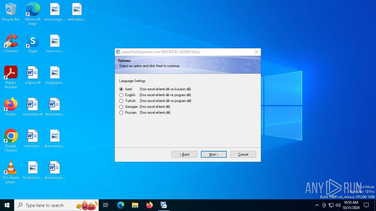Screen dimensions: 376x211
Task: Open the volume tray icon
Action: tap(338, 205)
